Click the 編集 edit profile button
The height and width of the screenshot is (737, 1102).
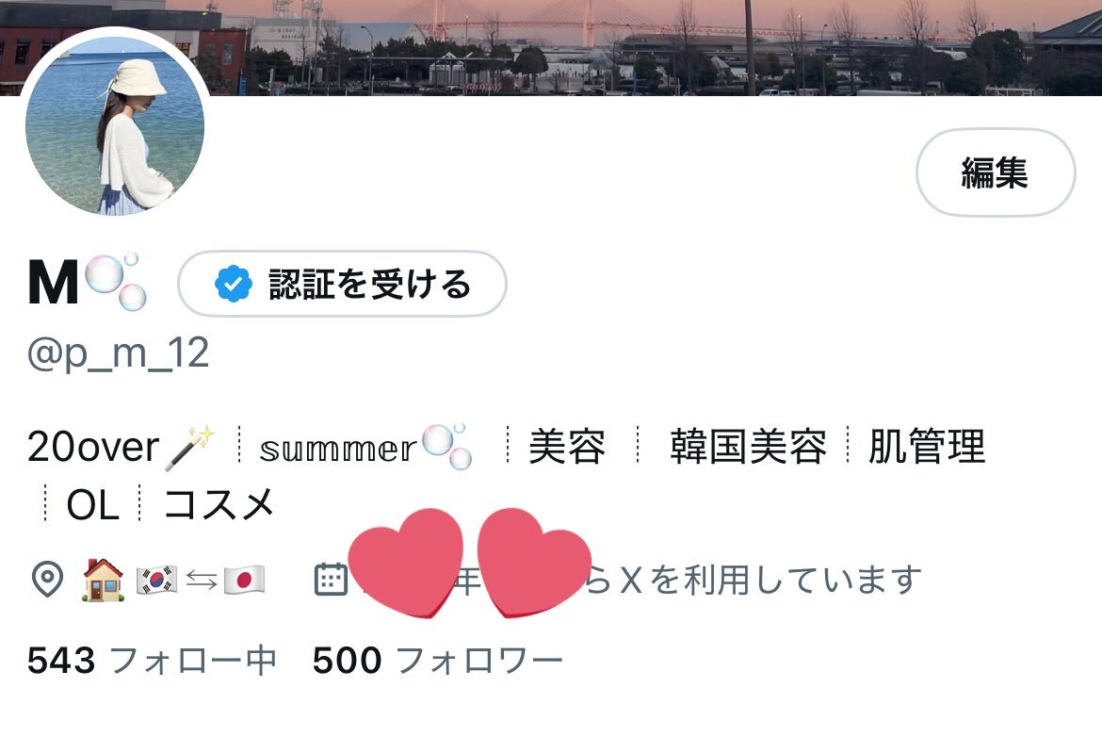(x=996, y=172)
